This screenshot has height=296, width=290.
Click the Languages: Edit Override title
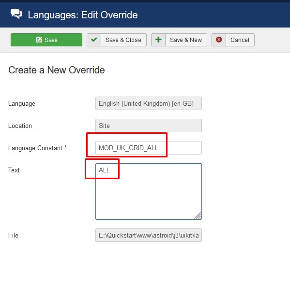coord(83,15)
